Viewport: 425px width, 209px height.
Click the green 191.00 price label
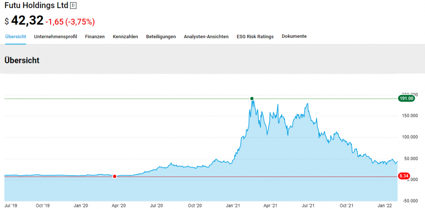406,99
